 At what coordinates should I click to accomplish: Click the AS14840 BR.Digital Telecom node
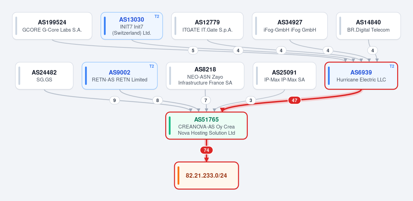click(368, 26)
